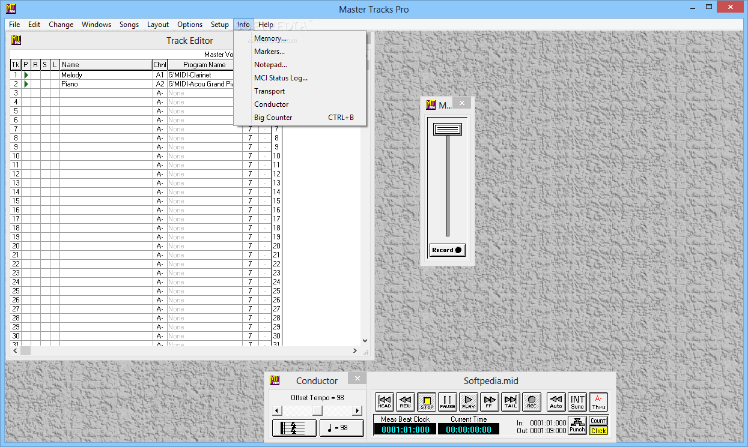Jump to song start with HEAD button
Image resolution: width=748 pixels, height=447 pixels.
385,402
